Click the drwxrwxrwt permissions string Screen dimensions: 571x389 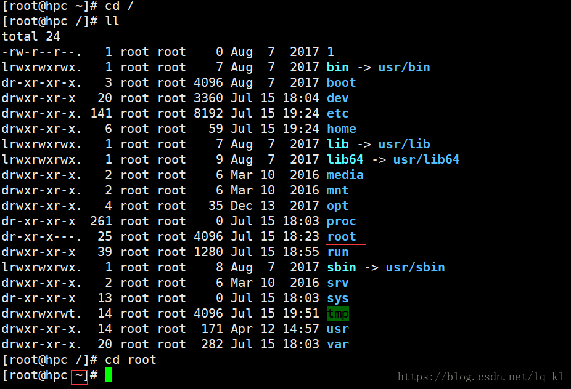tap(42, 314)
